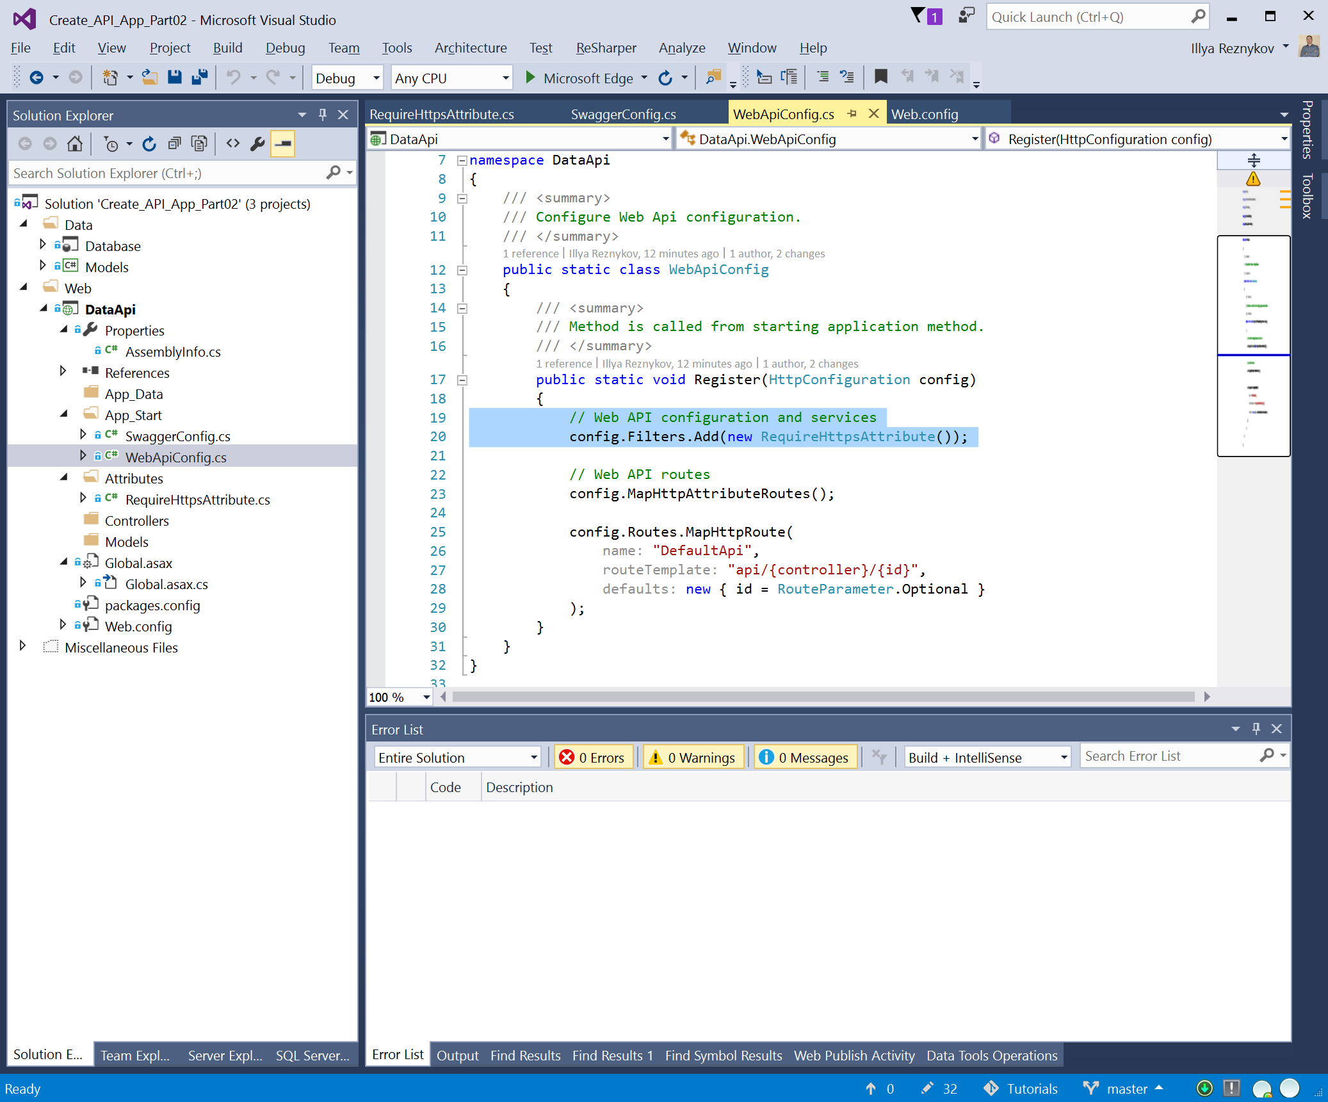The width and height of the screenshot is (1328, 1102).
Task: Click the Properties wrench icon in Solution Explorer
Action: [x=257, y=143]
